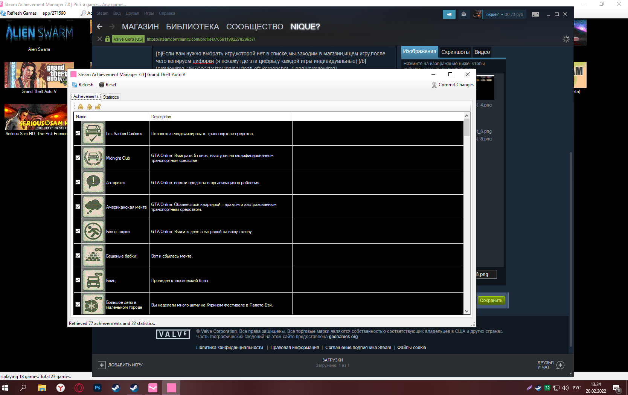Open the NIQUE? profile section in Steam

[x=305, y=27]
